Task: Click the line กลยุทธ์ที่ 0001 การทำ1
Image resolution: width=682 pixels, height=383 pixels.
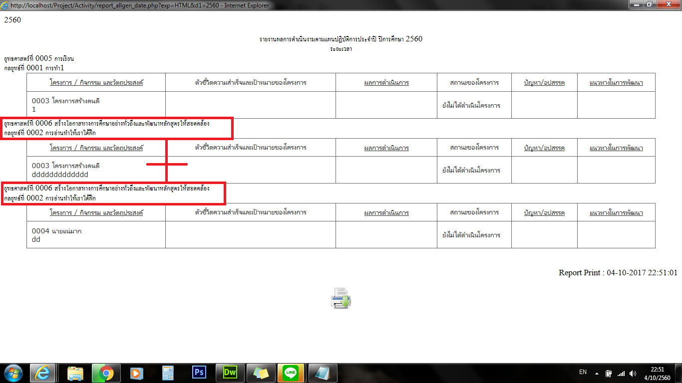Action: click(34, 68)
